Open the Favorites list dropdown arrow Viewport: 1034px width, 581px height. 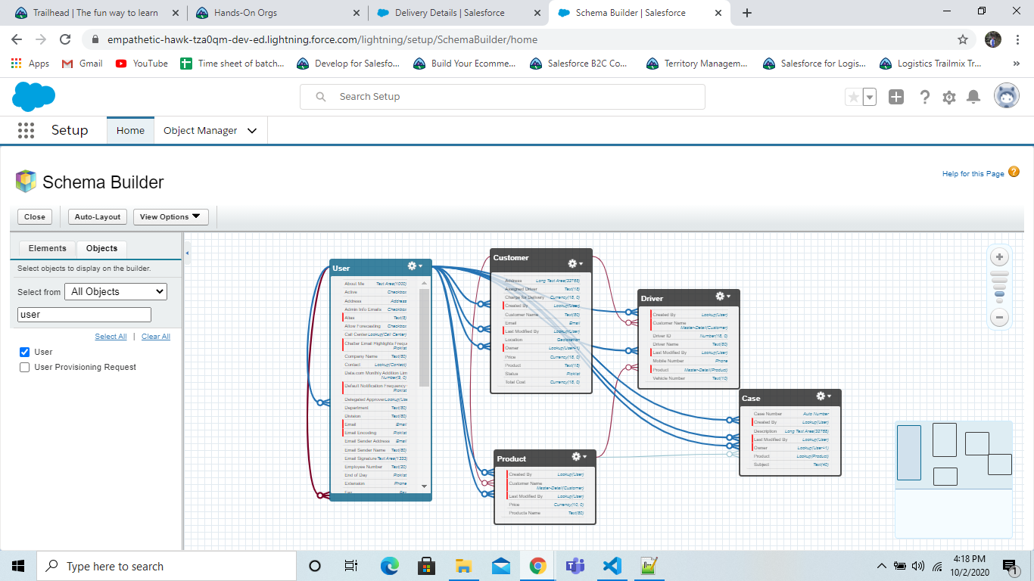pos(870,97)
